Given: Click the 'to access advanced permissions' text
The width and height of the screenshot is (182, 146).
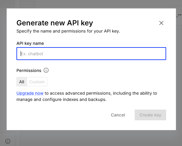Looking at the screenshot, I should (101, 93).
